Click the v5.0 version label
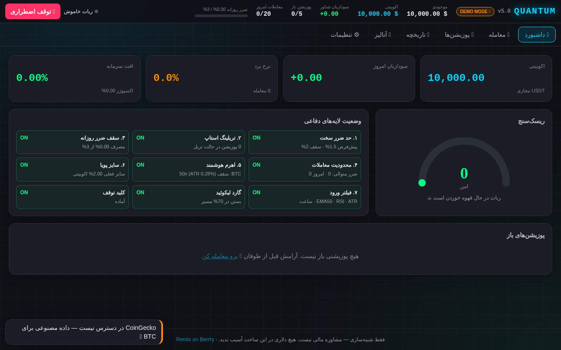Viewport: 561px width, 350px height. coord(504,11)
